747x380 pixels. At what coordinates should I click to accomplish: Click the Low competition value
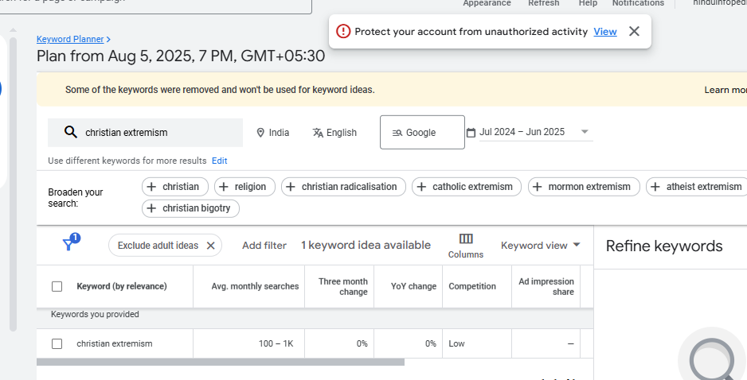[456, 343]
